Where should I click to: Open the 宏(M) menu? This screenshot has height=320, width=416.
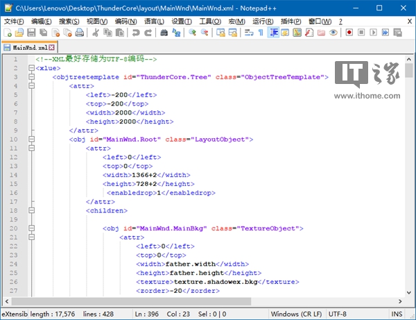pos(236,22)
